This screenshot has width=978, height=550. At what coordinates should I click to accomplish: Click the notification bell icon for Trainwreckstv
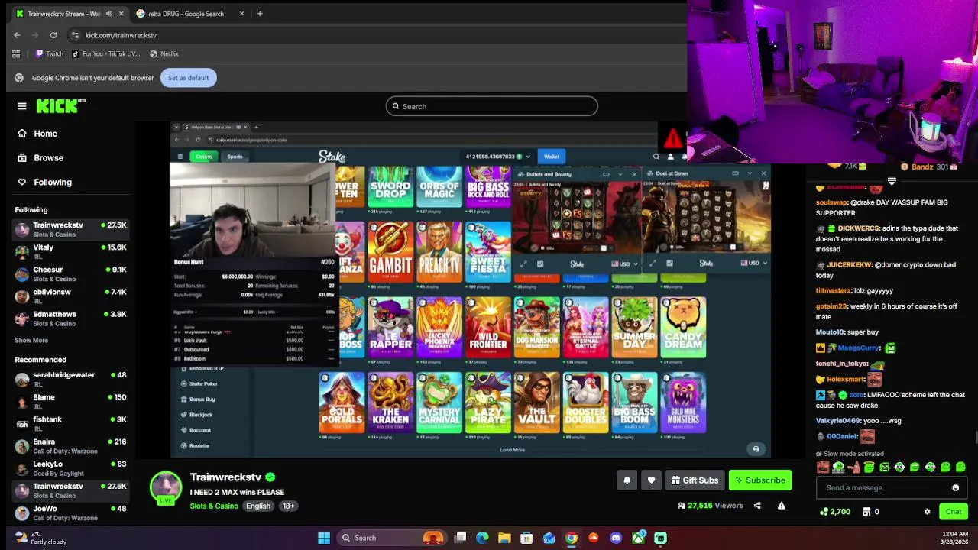pos(627,480)
